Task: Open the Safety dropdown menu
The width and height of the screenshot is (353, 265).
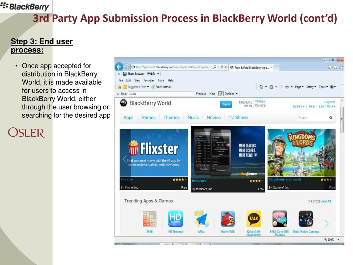Action: point(311,87)
